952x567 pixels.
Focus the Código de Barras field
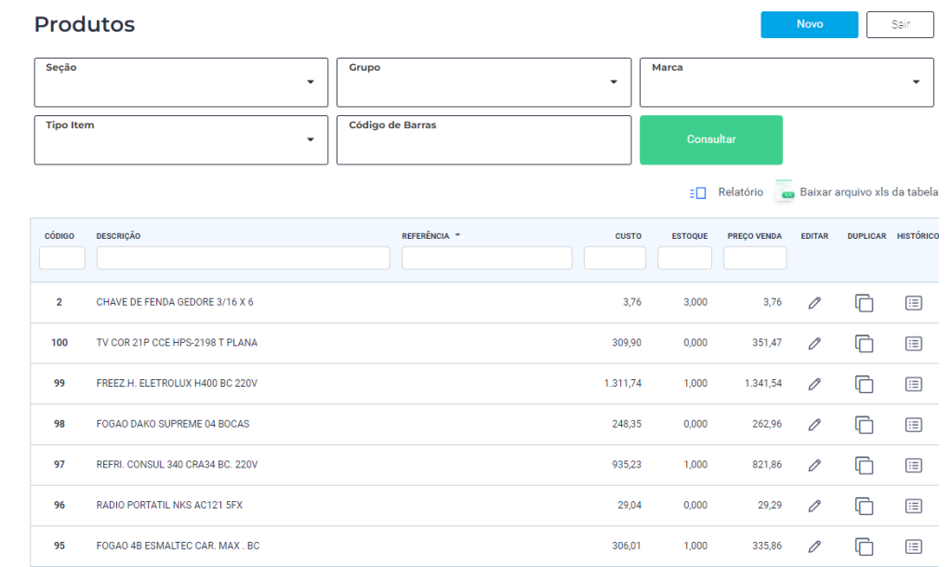pos(483,145)
